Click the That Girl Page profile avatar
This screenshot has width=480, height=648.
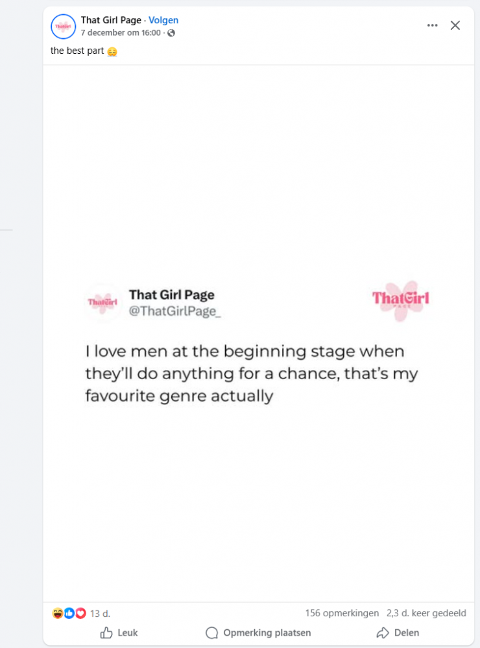(64, 26)
